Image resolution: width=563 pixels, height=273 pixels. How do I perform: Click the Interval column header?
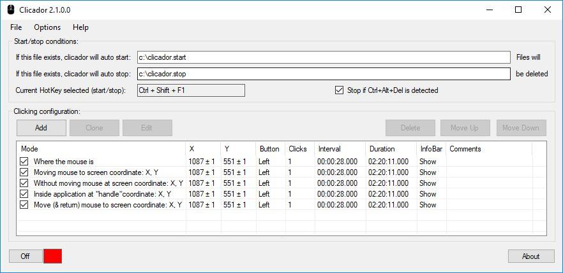pos(340,149)
